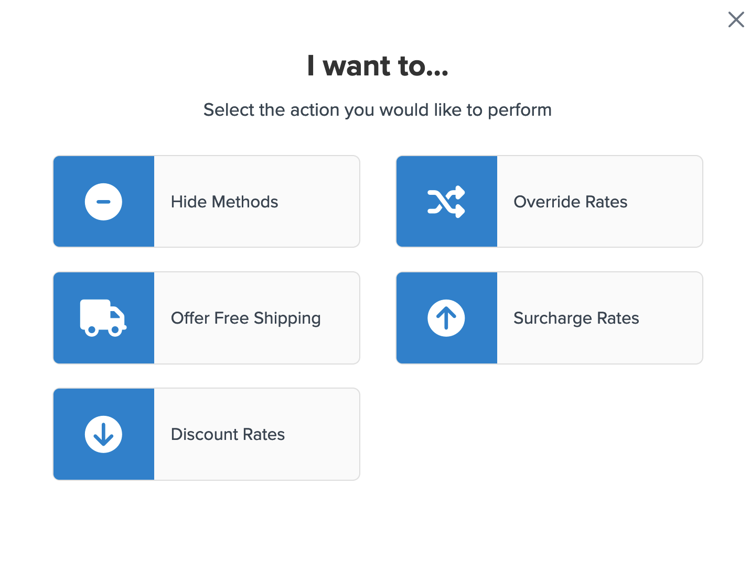Select the Hide Methods text label
This screenshot has width=750, height=574.
pos(224,202)
